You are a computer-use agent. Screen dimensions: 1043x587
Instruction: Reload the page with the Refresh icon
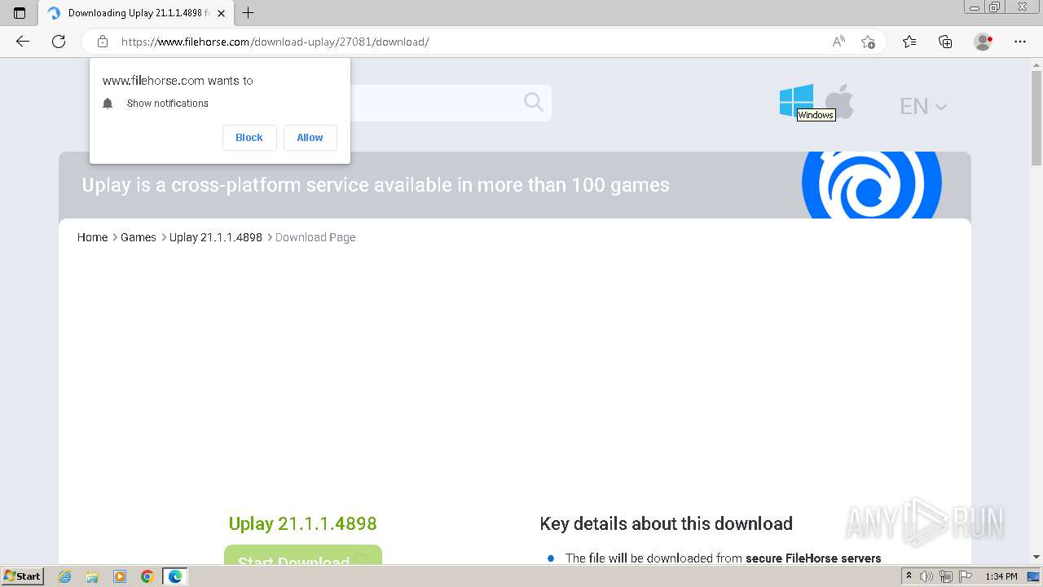(59, 42)
